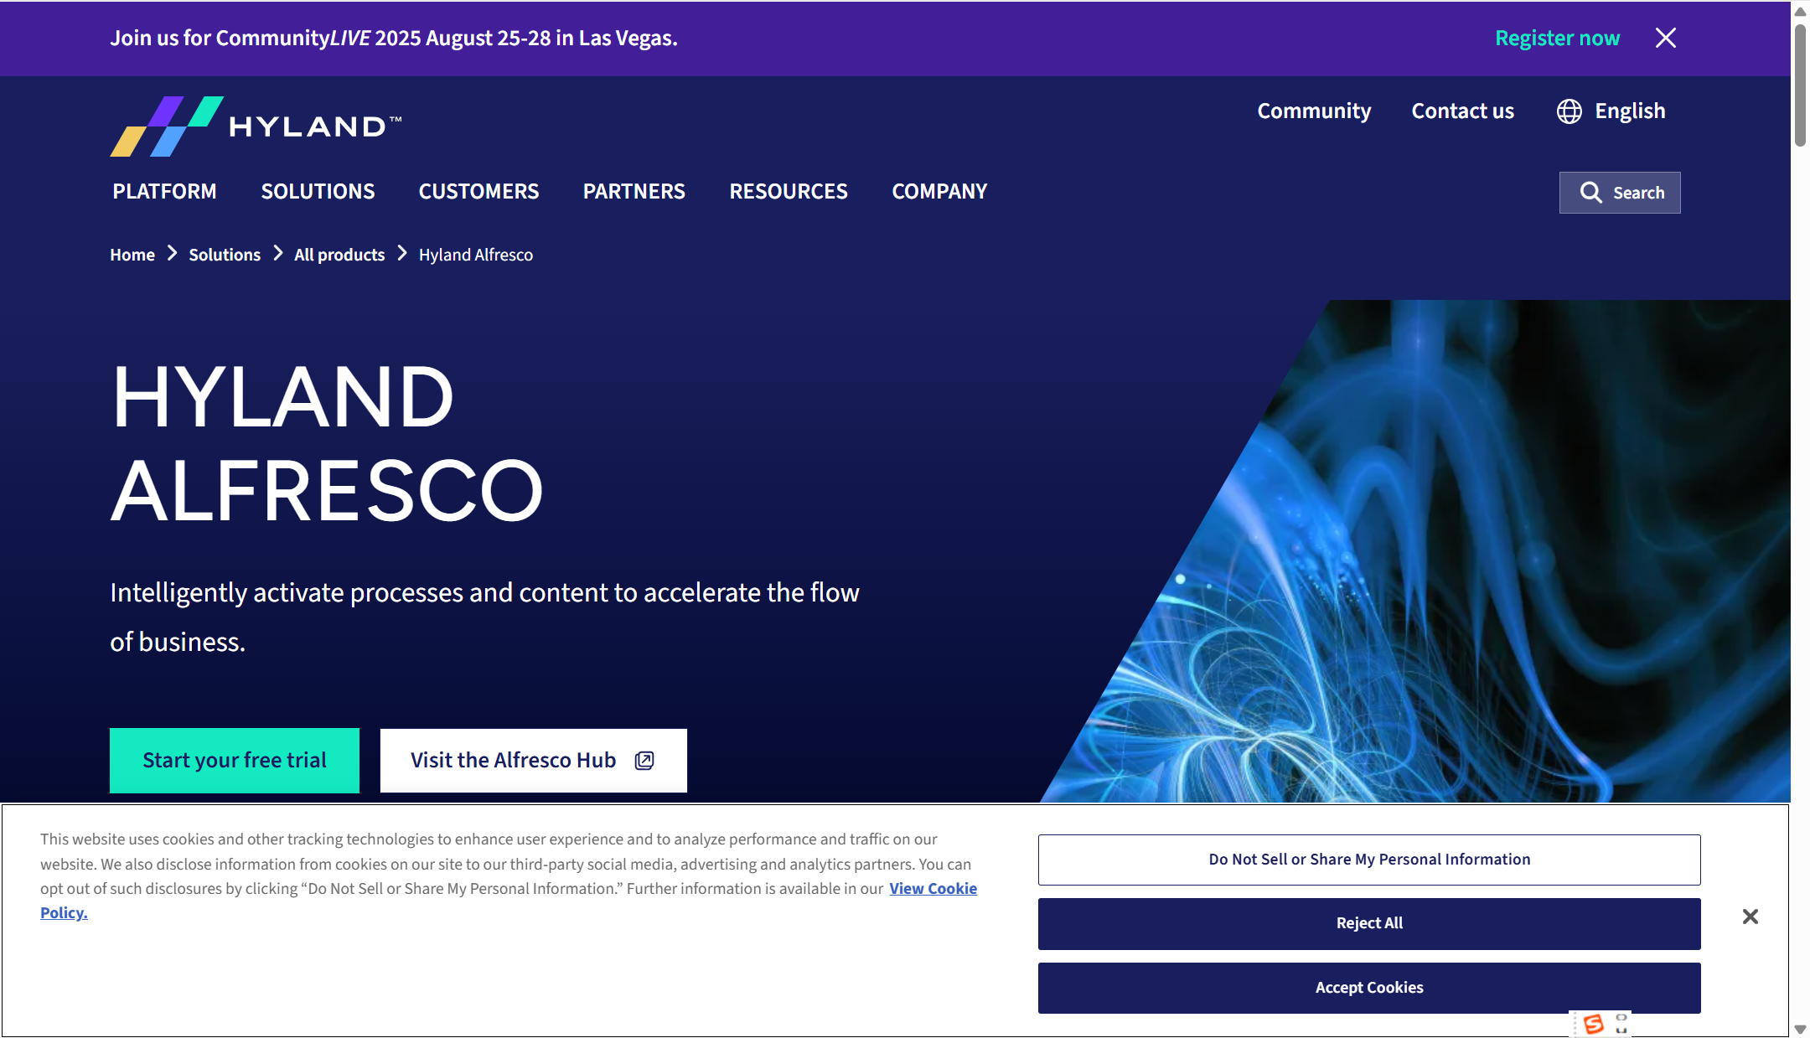Viewport: 1810px width, 1038px height.
Task: Expand the SOLUTIONS menu
Action: tap(318, 192)
